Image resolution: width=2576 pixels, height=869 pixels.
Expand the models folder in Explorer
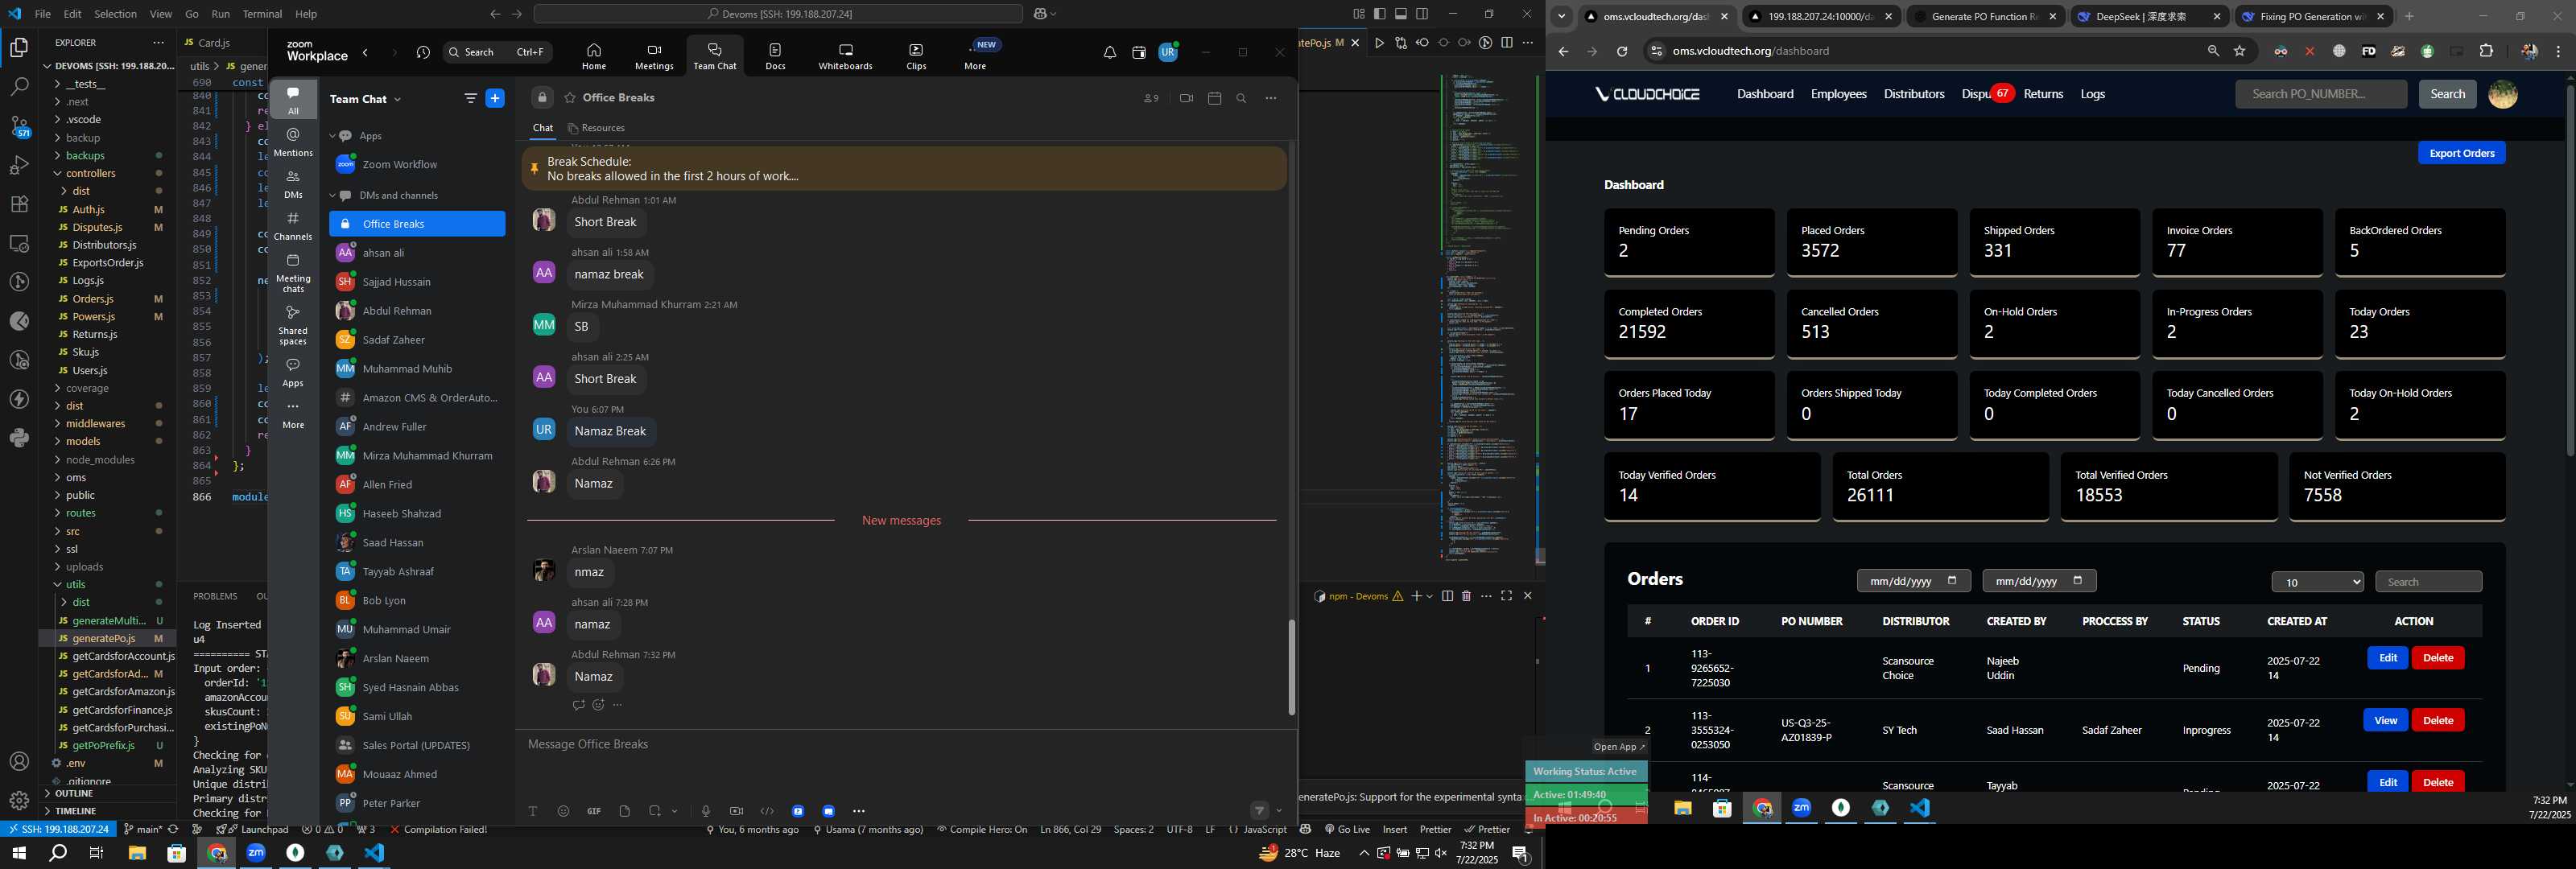tap(82, 441)
